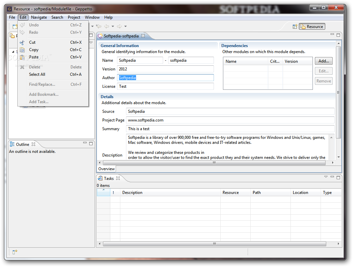Click the Back navigation arrow in toolbar
The width and height of the screenshot is (353, 267).
pyautogui.click(x=107, y=26)
